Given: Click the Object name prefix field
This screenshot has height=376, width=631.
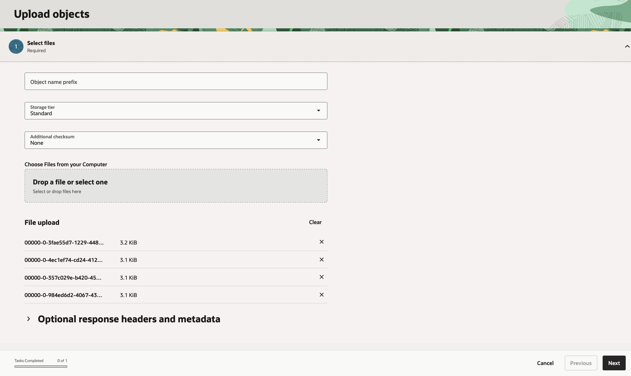Looking at the screenshot, I should point(176,82).
